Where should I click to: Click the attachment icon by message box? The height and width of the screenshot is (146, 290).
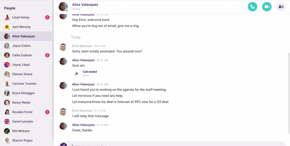click(x=63, y=144)
